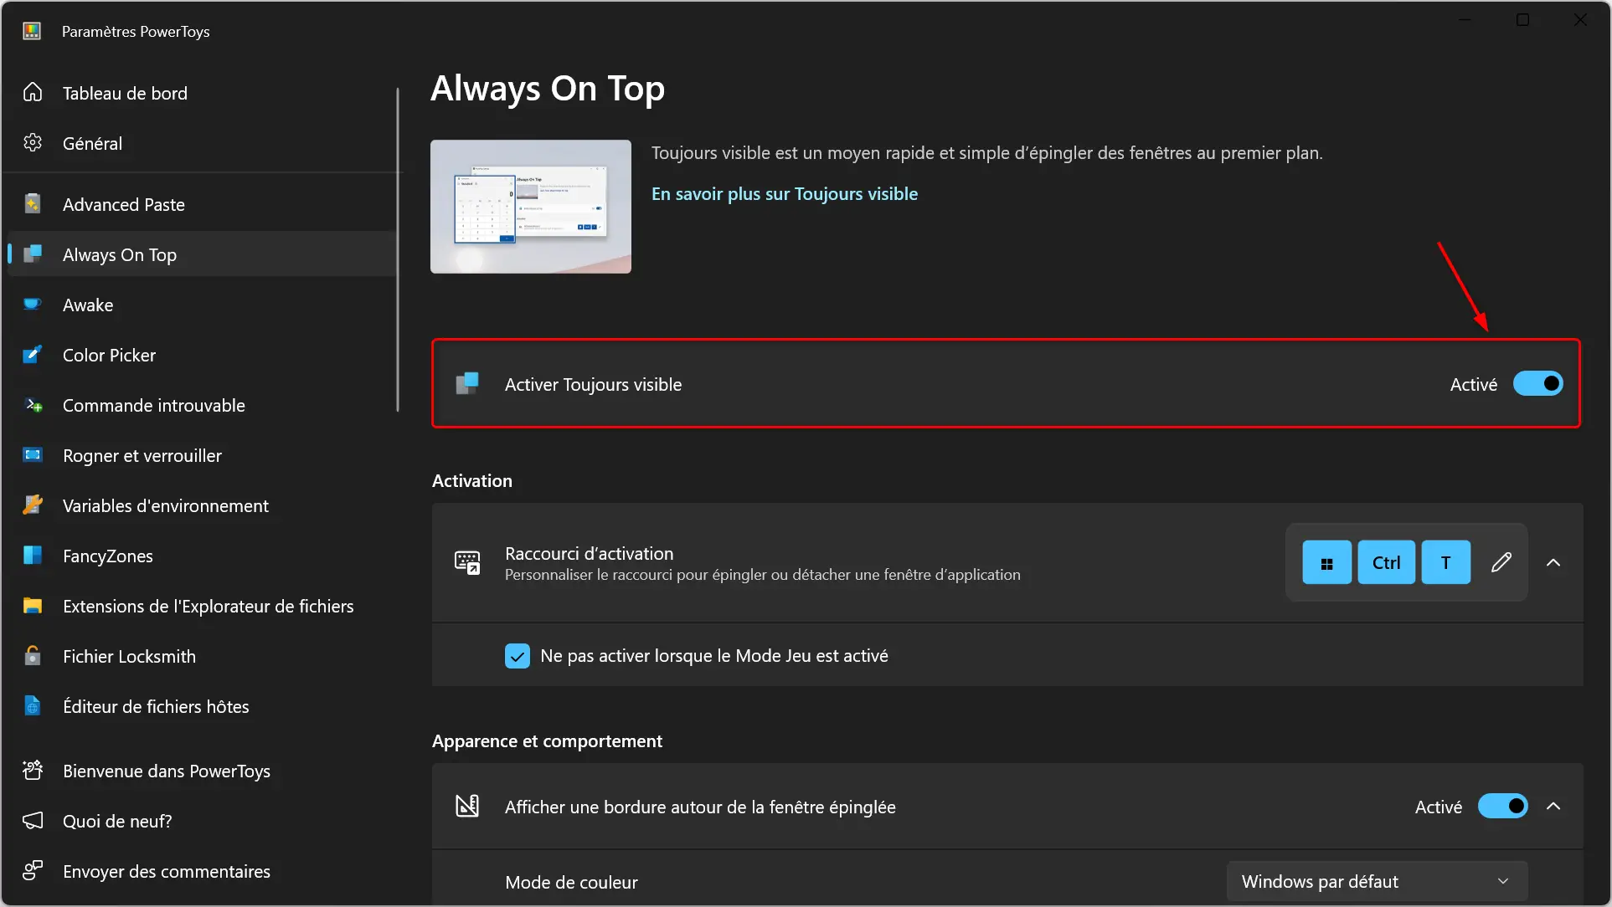Click the Always On Top preview thumbnail
This screenshot has height=907, width=1612.
point(531,206)
